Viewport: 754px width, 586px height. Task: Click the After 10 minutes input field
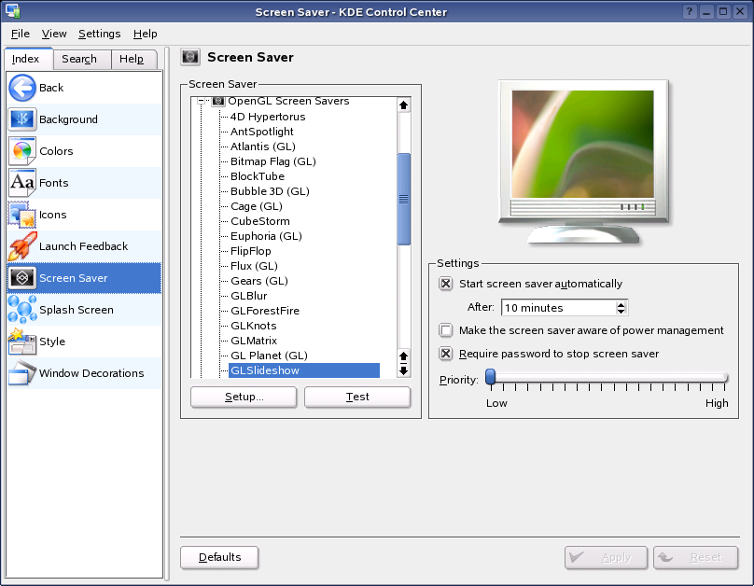(558, 308)
